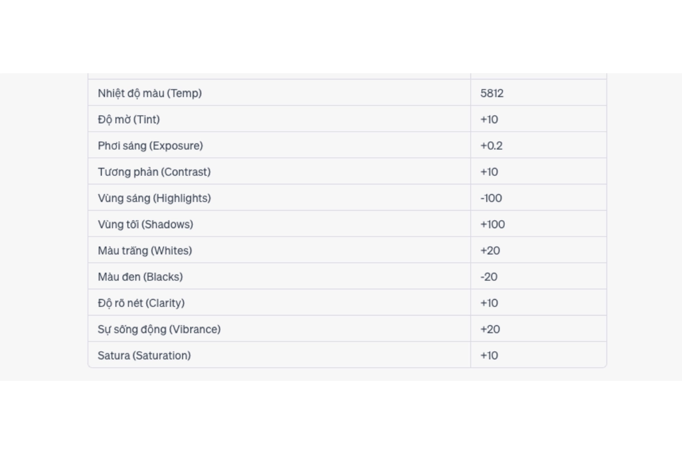Select the +100 shadows value
Viewport: 682px width, 454px height.
pyautogui.click(x=492, y=224)
